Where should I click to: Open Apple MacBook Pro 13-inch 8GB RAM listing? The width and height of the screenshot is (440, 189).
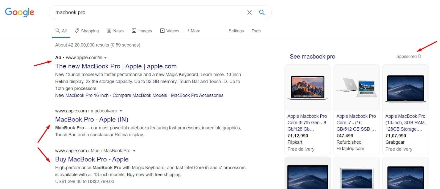point(405,123)
